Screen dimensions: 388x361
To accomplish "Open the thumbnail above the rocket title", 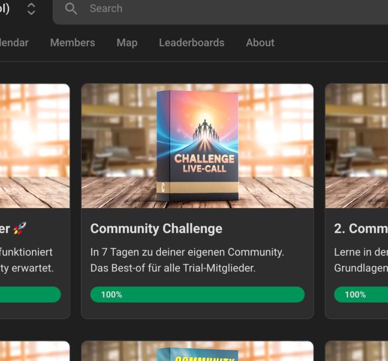I will coord(34,146).
